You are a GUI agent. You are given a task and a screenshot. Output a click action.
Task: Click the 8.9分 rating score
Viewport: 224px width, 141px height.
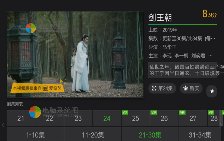point(210,14)
